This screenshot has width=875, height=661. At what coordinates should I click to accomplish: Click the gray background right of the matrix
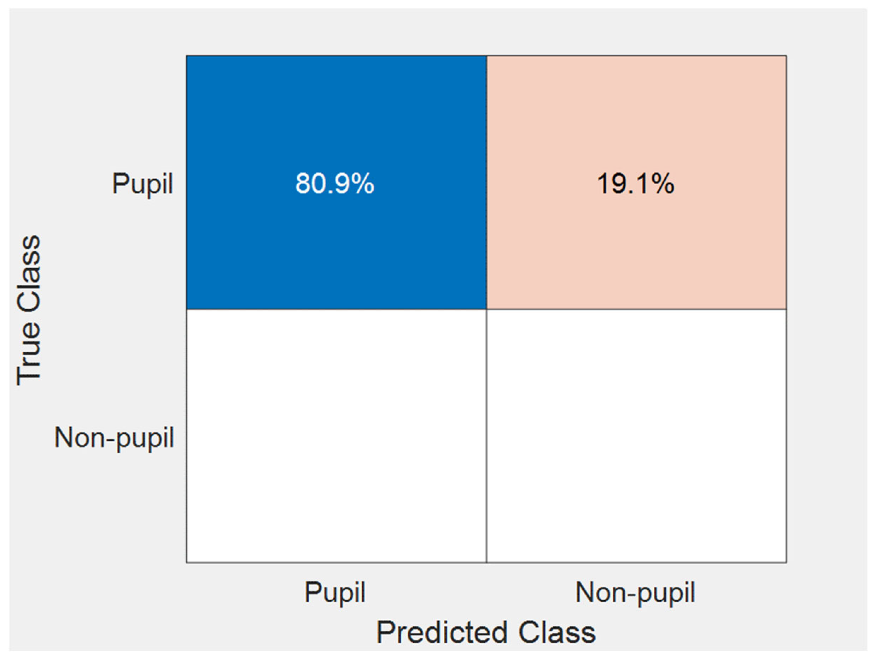coord(827,309)
